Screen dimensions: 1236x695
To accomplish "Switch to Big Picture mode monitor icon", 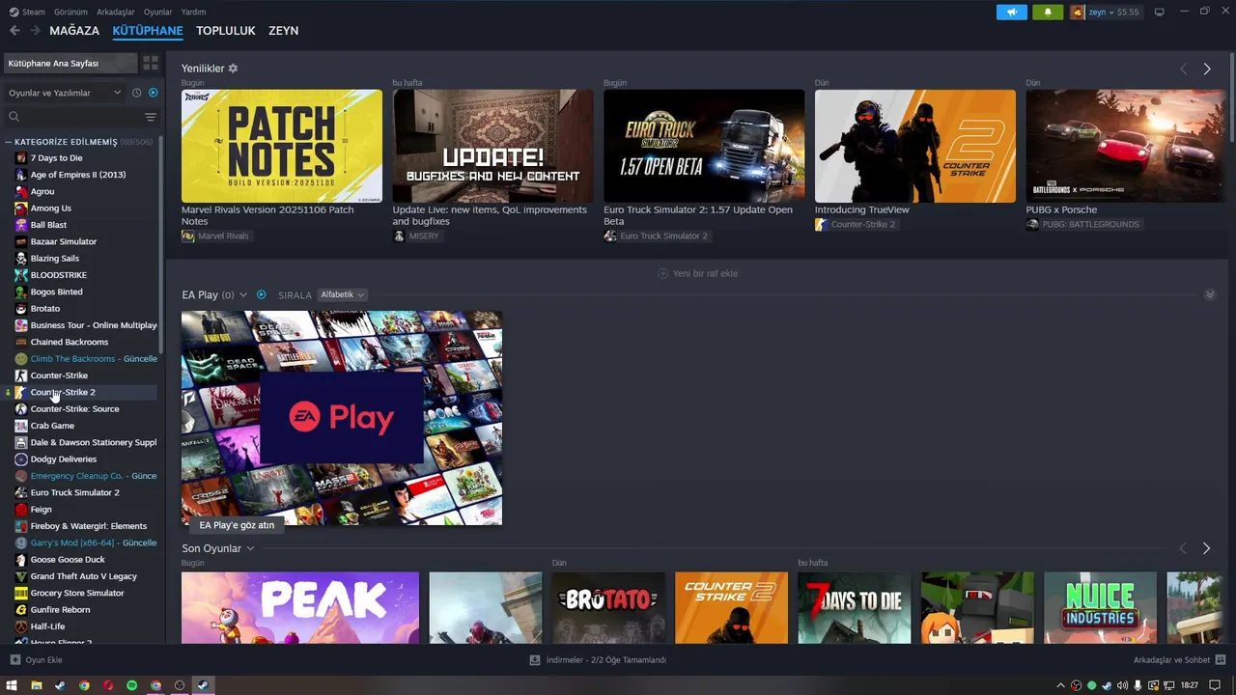I will (1159, 12).
